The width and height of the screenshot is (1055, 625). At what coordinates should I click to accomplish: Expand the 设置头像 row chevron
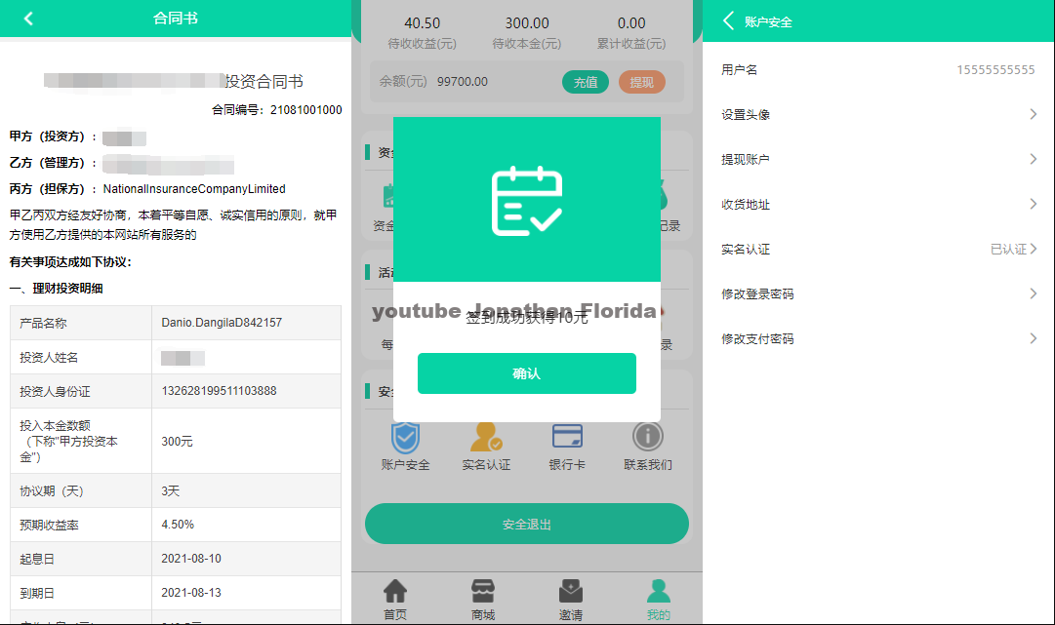[1034, 114]
